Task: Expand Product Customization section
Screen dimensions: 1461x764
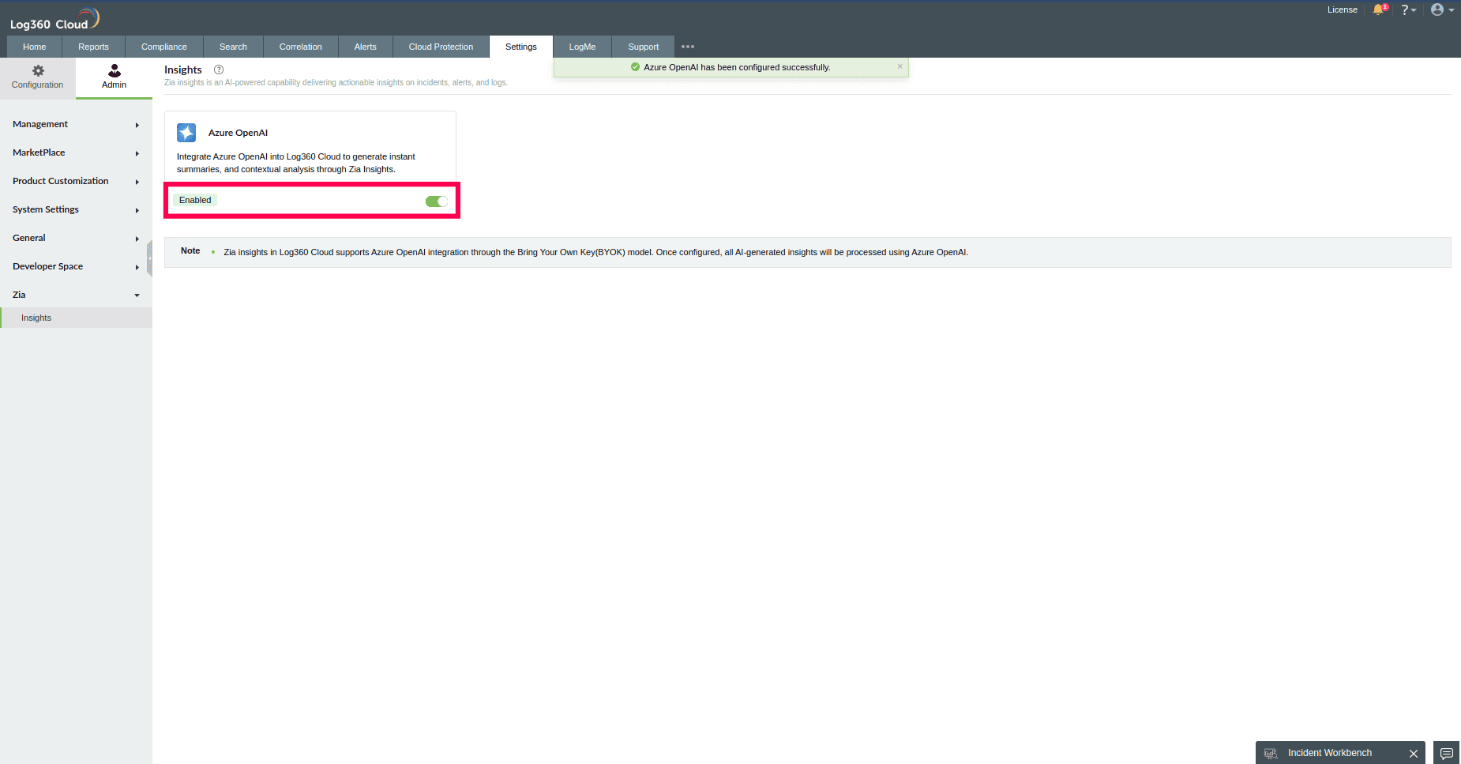Action: coord(76,181)
